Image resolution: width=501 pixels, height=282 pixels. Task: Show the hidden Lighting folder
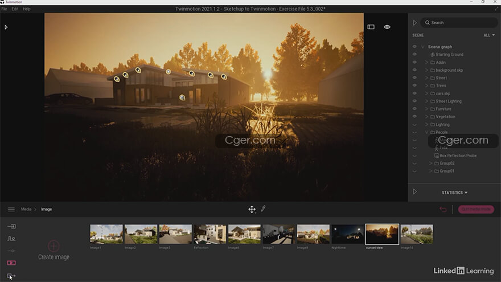(414, 125)
